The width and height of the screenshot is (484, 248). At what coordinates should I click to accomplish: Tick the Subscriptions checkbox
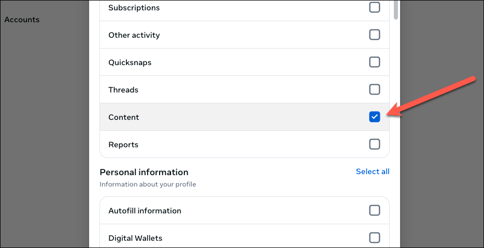374,8
